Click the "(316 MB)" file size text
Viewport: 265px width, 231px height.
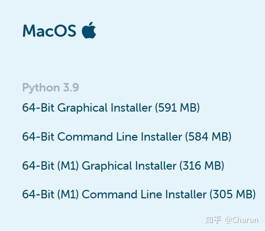click(202, 166)
